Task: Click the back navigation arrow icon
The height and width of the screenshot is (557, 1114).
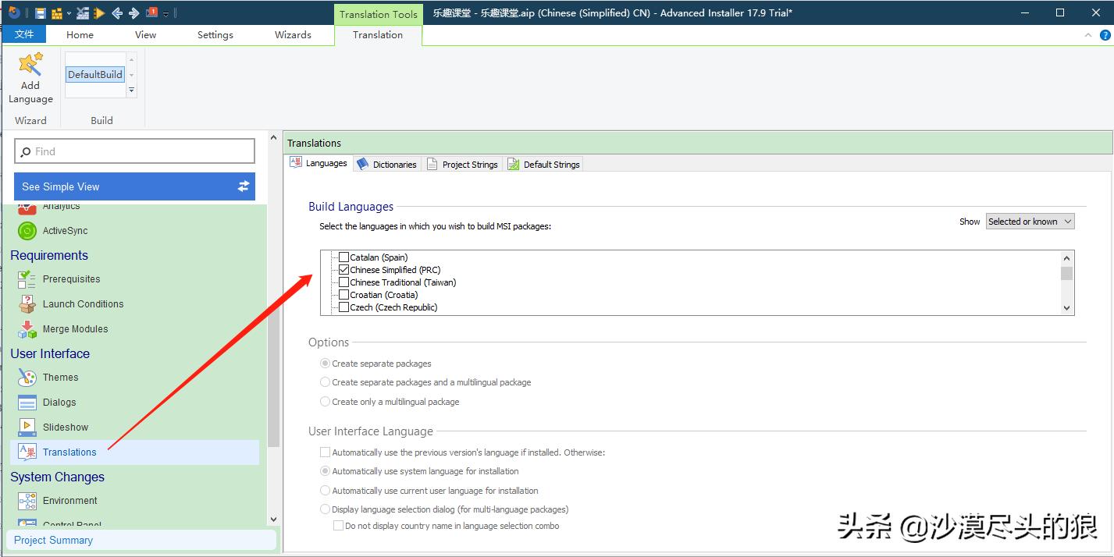Action: pyautogui.click(x=117, y=13)
